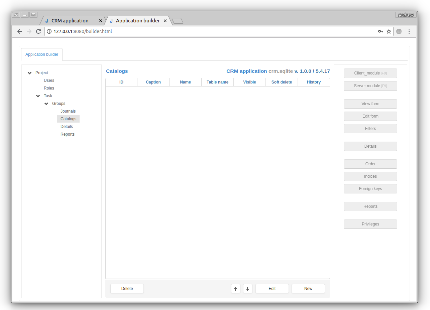Open the Users tree item

click(49, 81)
